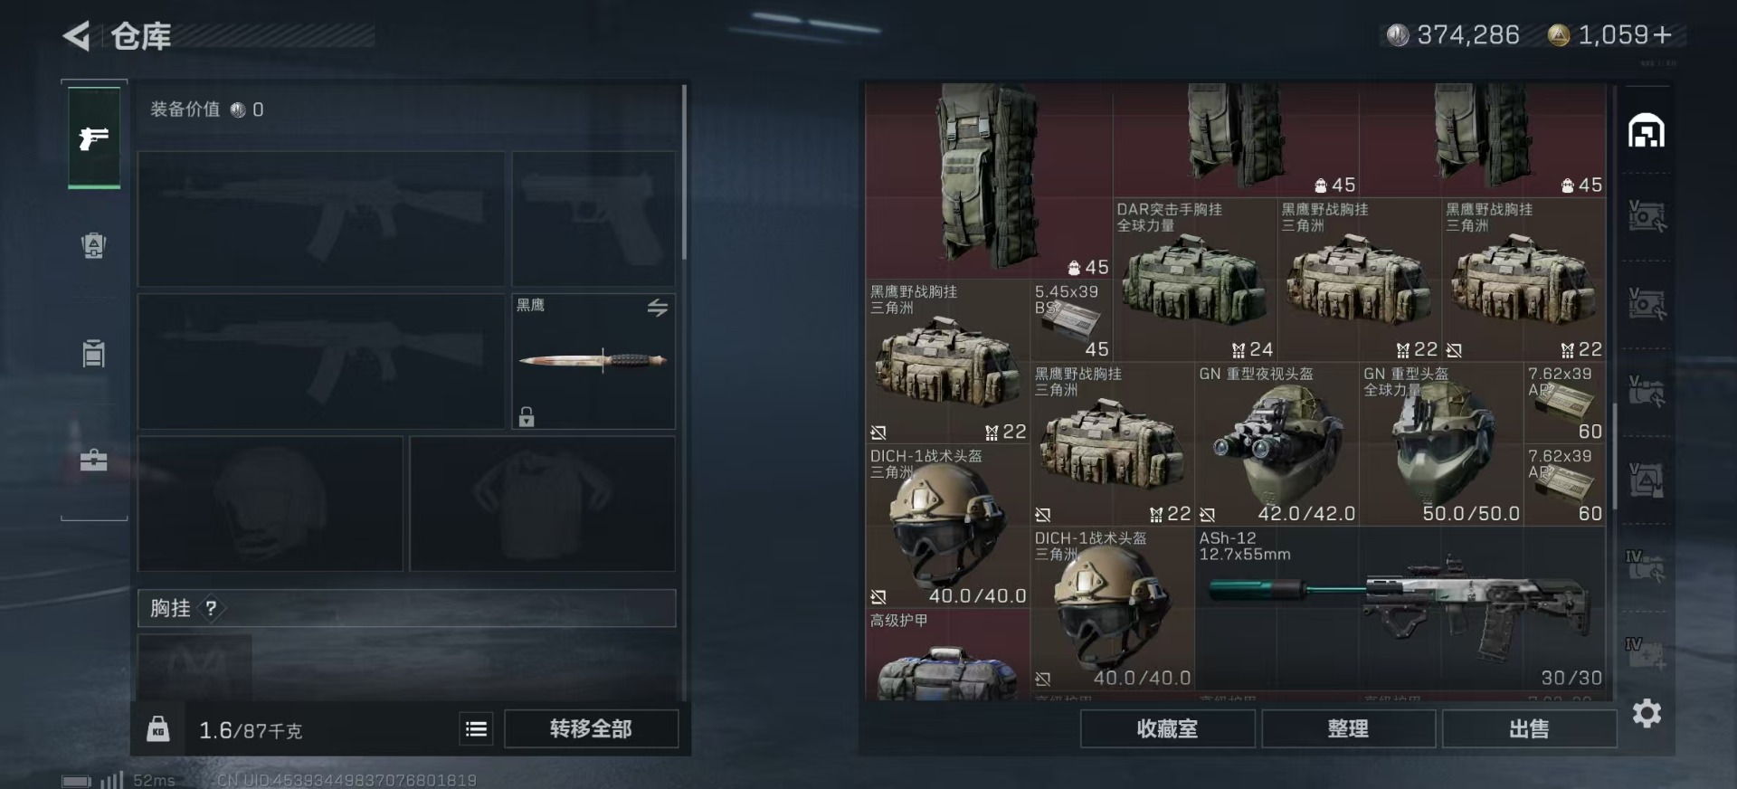Viewport: 1737px width, 789px height.
Task: Open the 胸挂 help question mark
Action: tap(211, 608)
